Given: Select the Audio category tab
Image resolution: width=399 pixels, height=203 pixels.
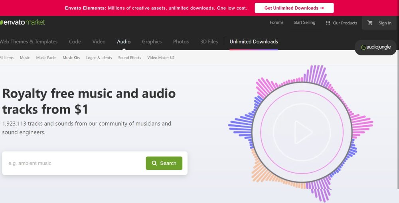Looking at the screenshot, I should pyautogui.click(x=124, y=42).
